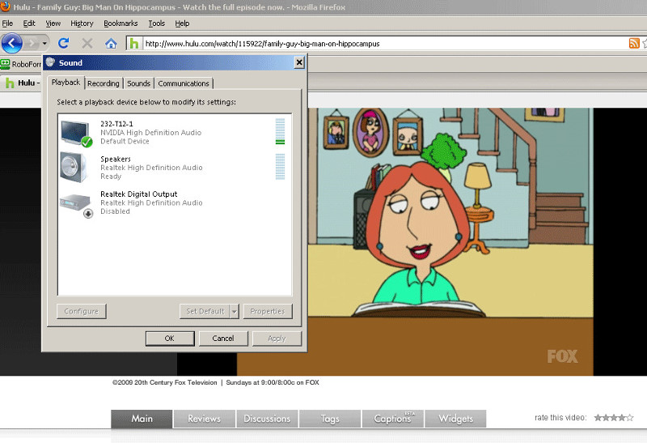
Task: Click the RSS feed icon in address bar
Action: point(634,43)
